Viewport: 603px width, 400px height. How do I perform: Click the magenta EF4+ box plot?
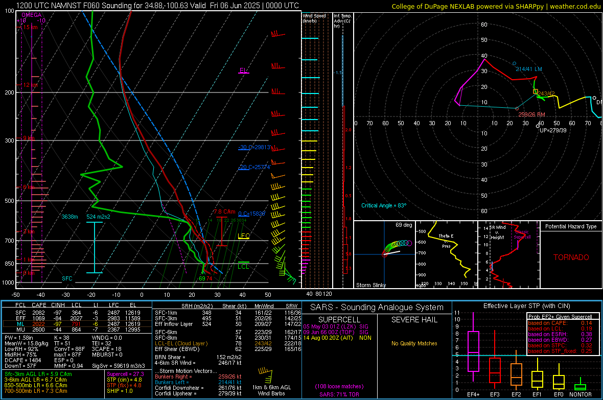[x=473, y=351]
